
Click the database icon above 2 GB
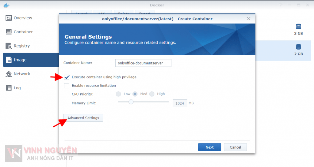click(x=298, y=47)
